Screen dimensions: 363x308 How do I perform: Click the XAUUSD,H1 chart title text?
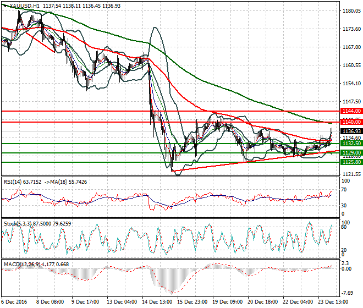(24, 6)
